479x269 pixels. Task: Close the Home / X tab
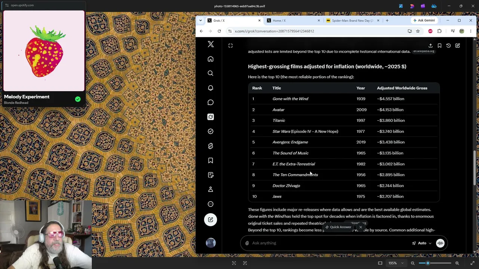(319, 21)
